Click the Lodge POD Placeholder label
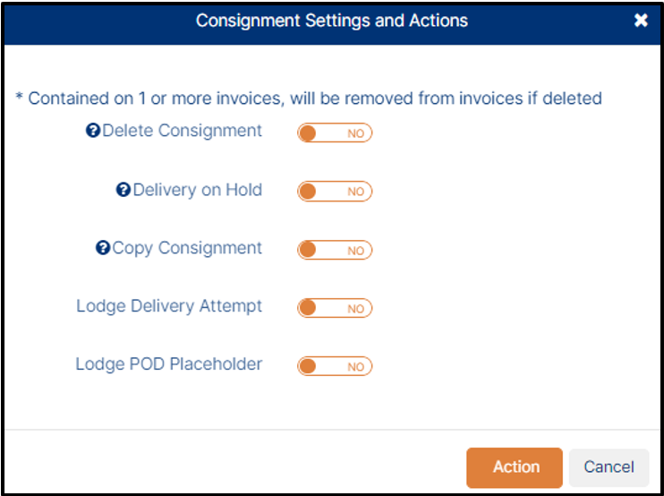Viewport: 664px width, 496px height. (x=169, y=364)
